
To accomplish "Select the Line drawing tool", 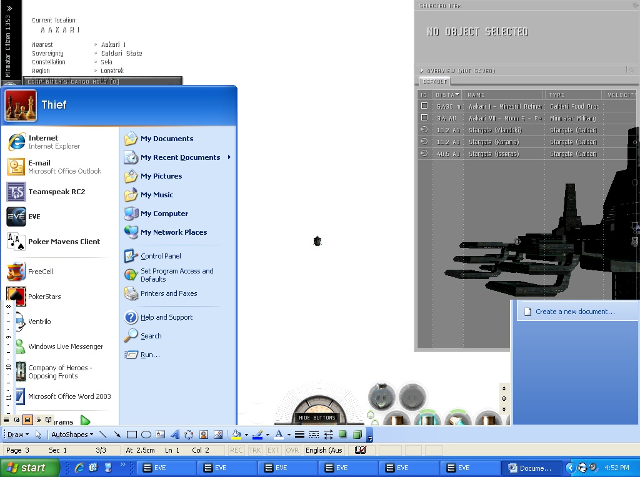I will point(103,435).
